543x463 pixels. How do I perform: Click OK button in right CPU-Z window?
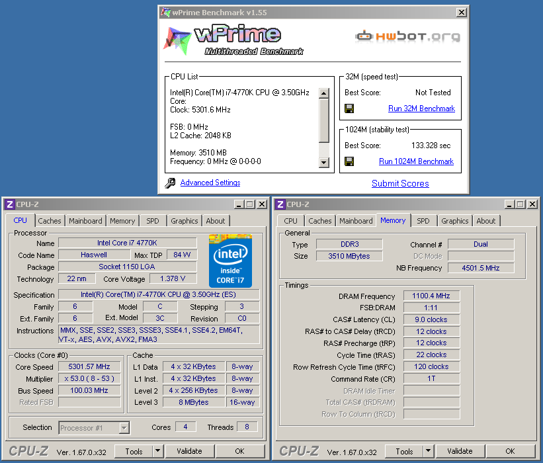point(510,451)
